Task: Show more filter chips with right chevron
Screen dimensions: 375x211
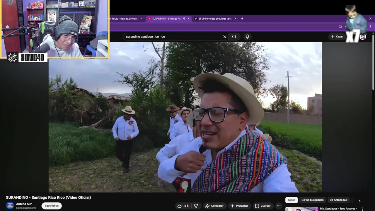Action: point(359,201)
